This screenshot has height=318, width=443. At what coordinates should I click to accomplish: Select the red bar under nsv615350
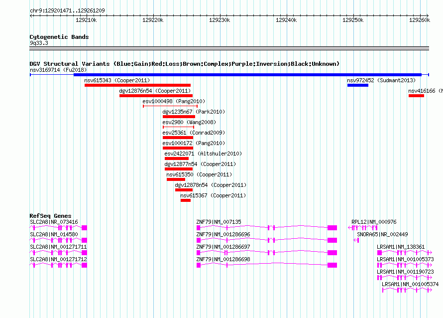click(x=176, y=179)
